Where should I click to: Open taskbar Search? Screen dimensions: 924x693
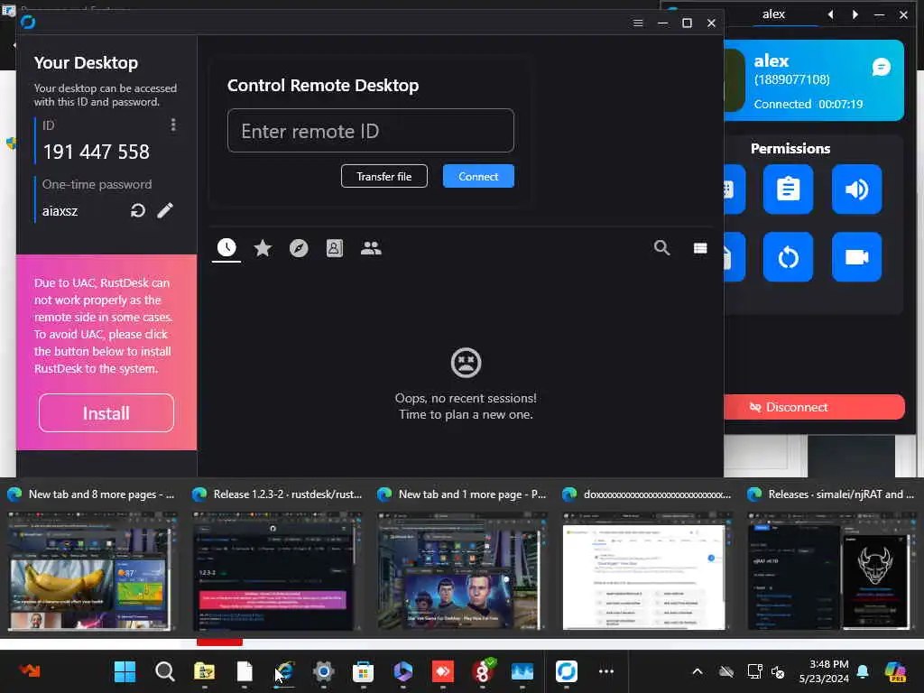click(x=164, y=671)
